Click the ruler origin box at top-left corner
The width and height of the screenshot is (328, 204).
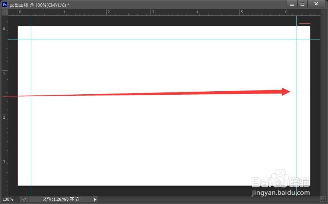(x=5, y=12)
